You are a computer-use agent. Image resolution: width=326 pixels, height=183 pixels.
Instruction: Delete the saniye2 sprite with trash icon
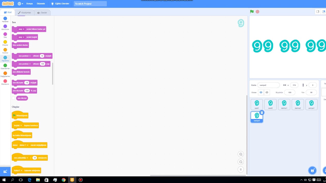[x=262, y=113]
